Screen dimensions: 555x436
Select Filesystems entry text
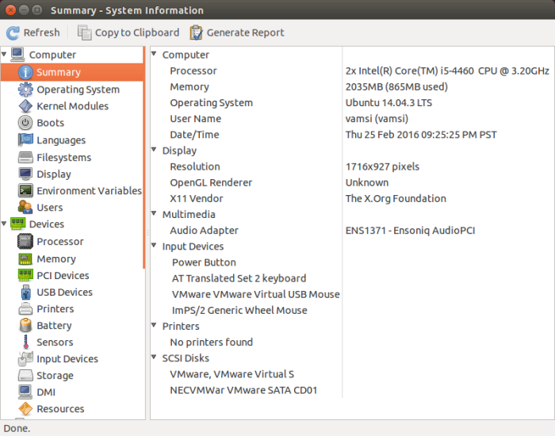coord(64,158)
